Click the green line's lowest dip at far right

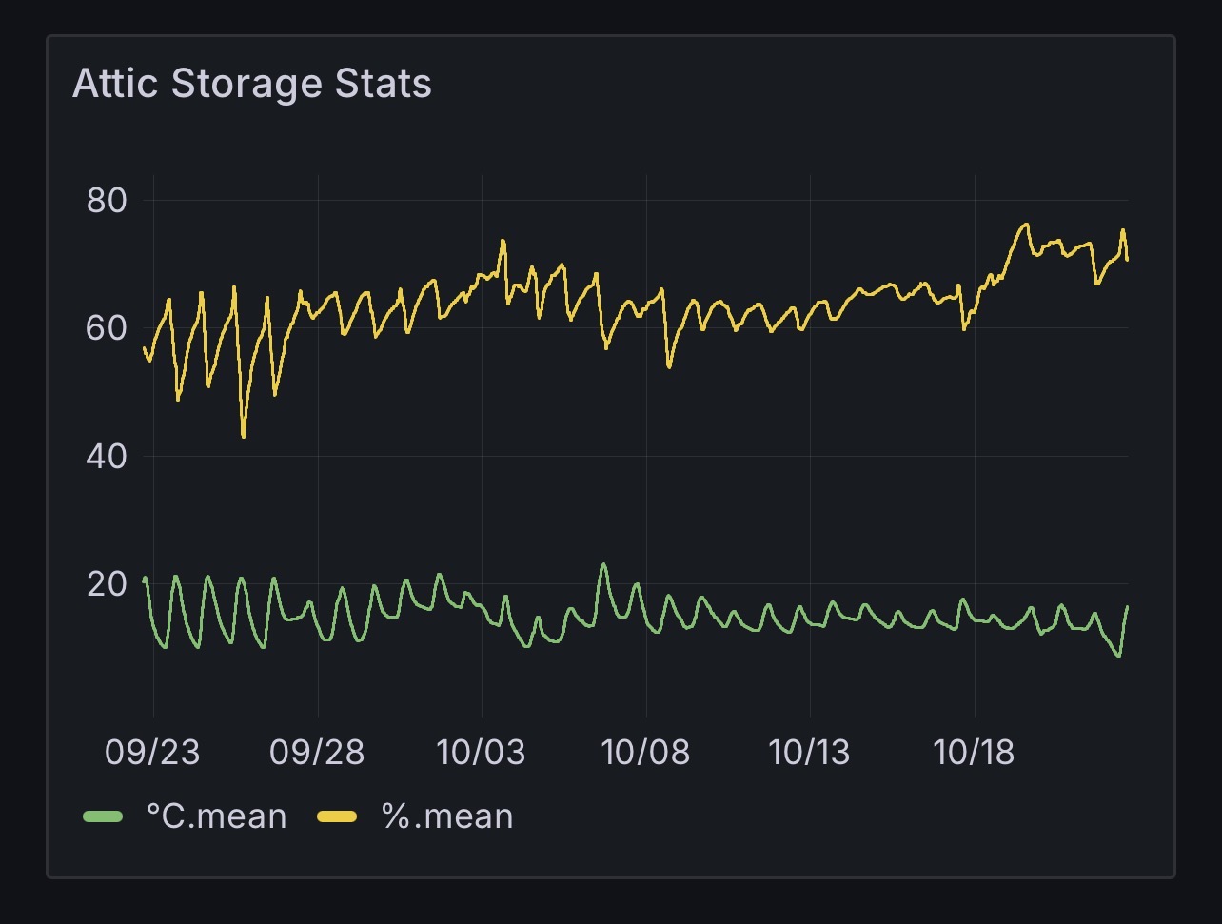pyautogui.click(x=1119, y=656)
